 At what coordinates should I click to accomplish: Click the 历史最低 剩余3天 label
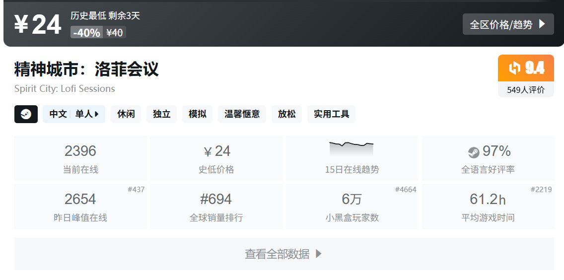click(x=105, y=16)
